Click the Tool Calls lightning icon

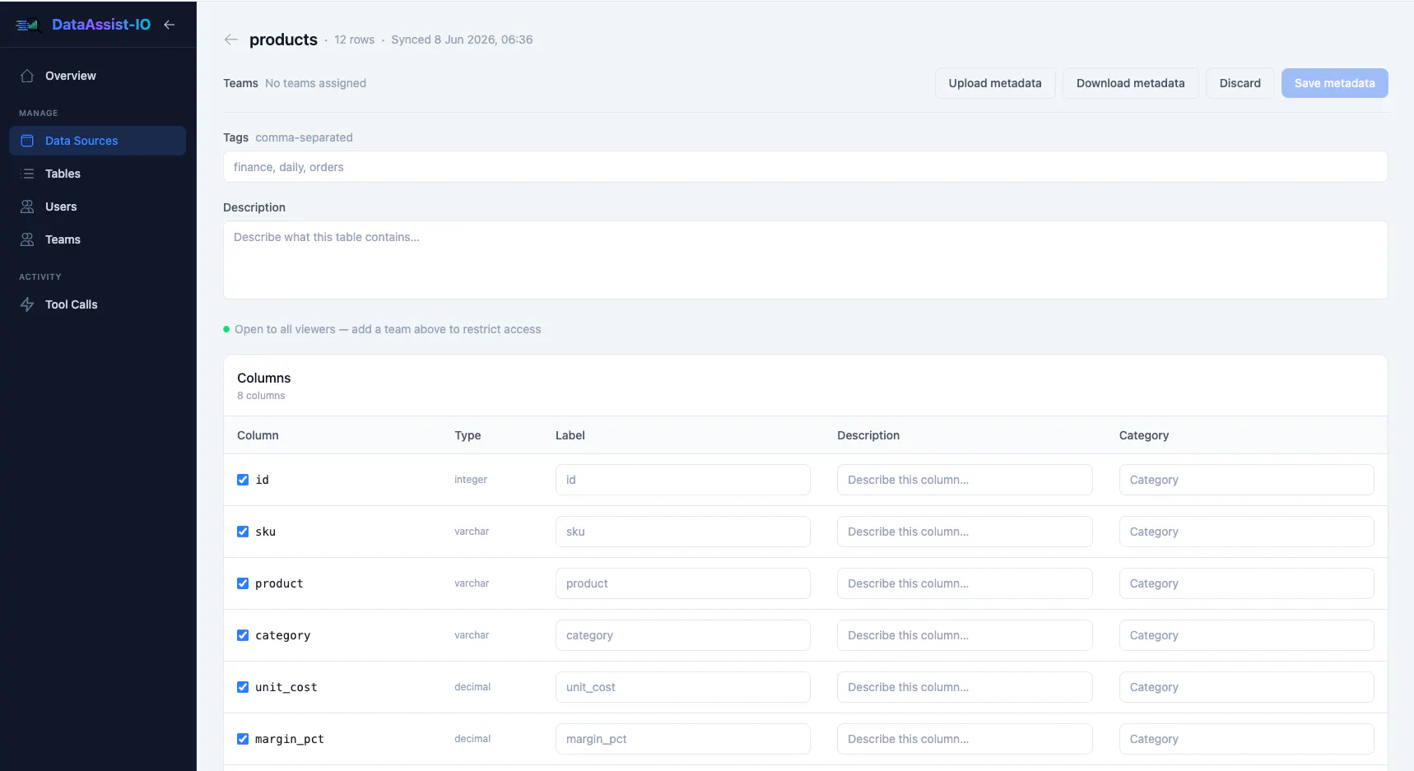[27, 304]
